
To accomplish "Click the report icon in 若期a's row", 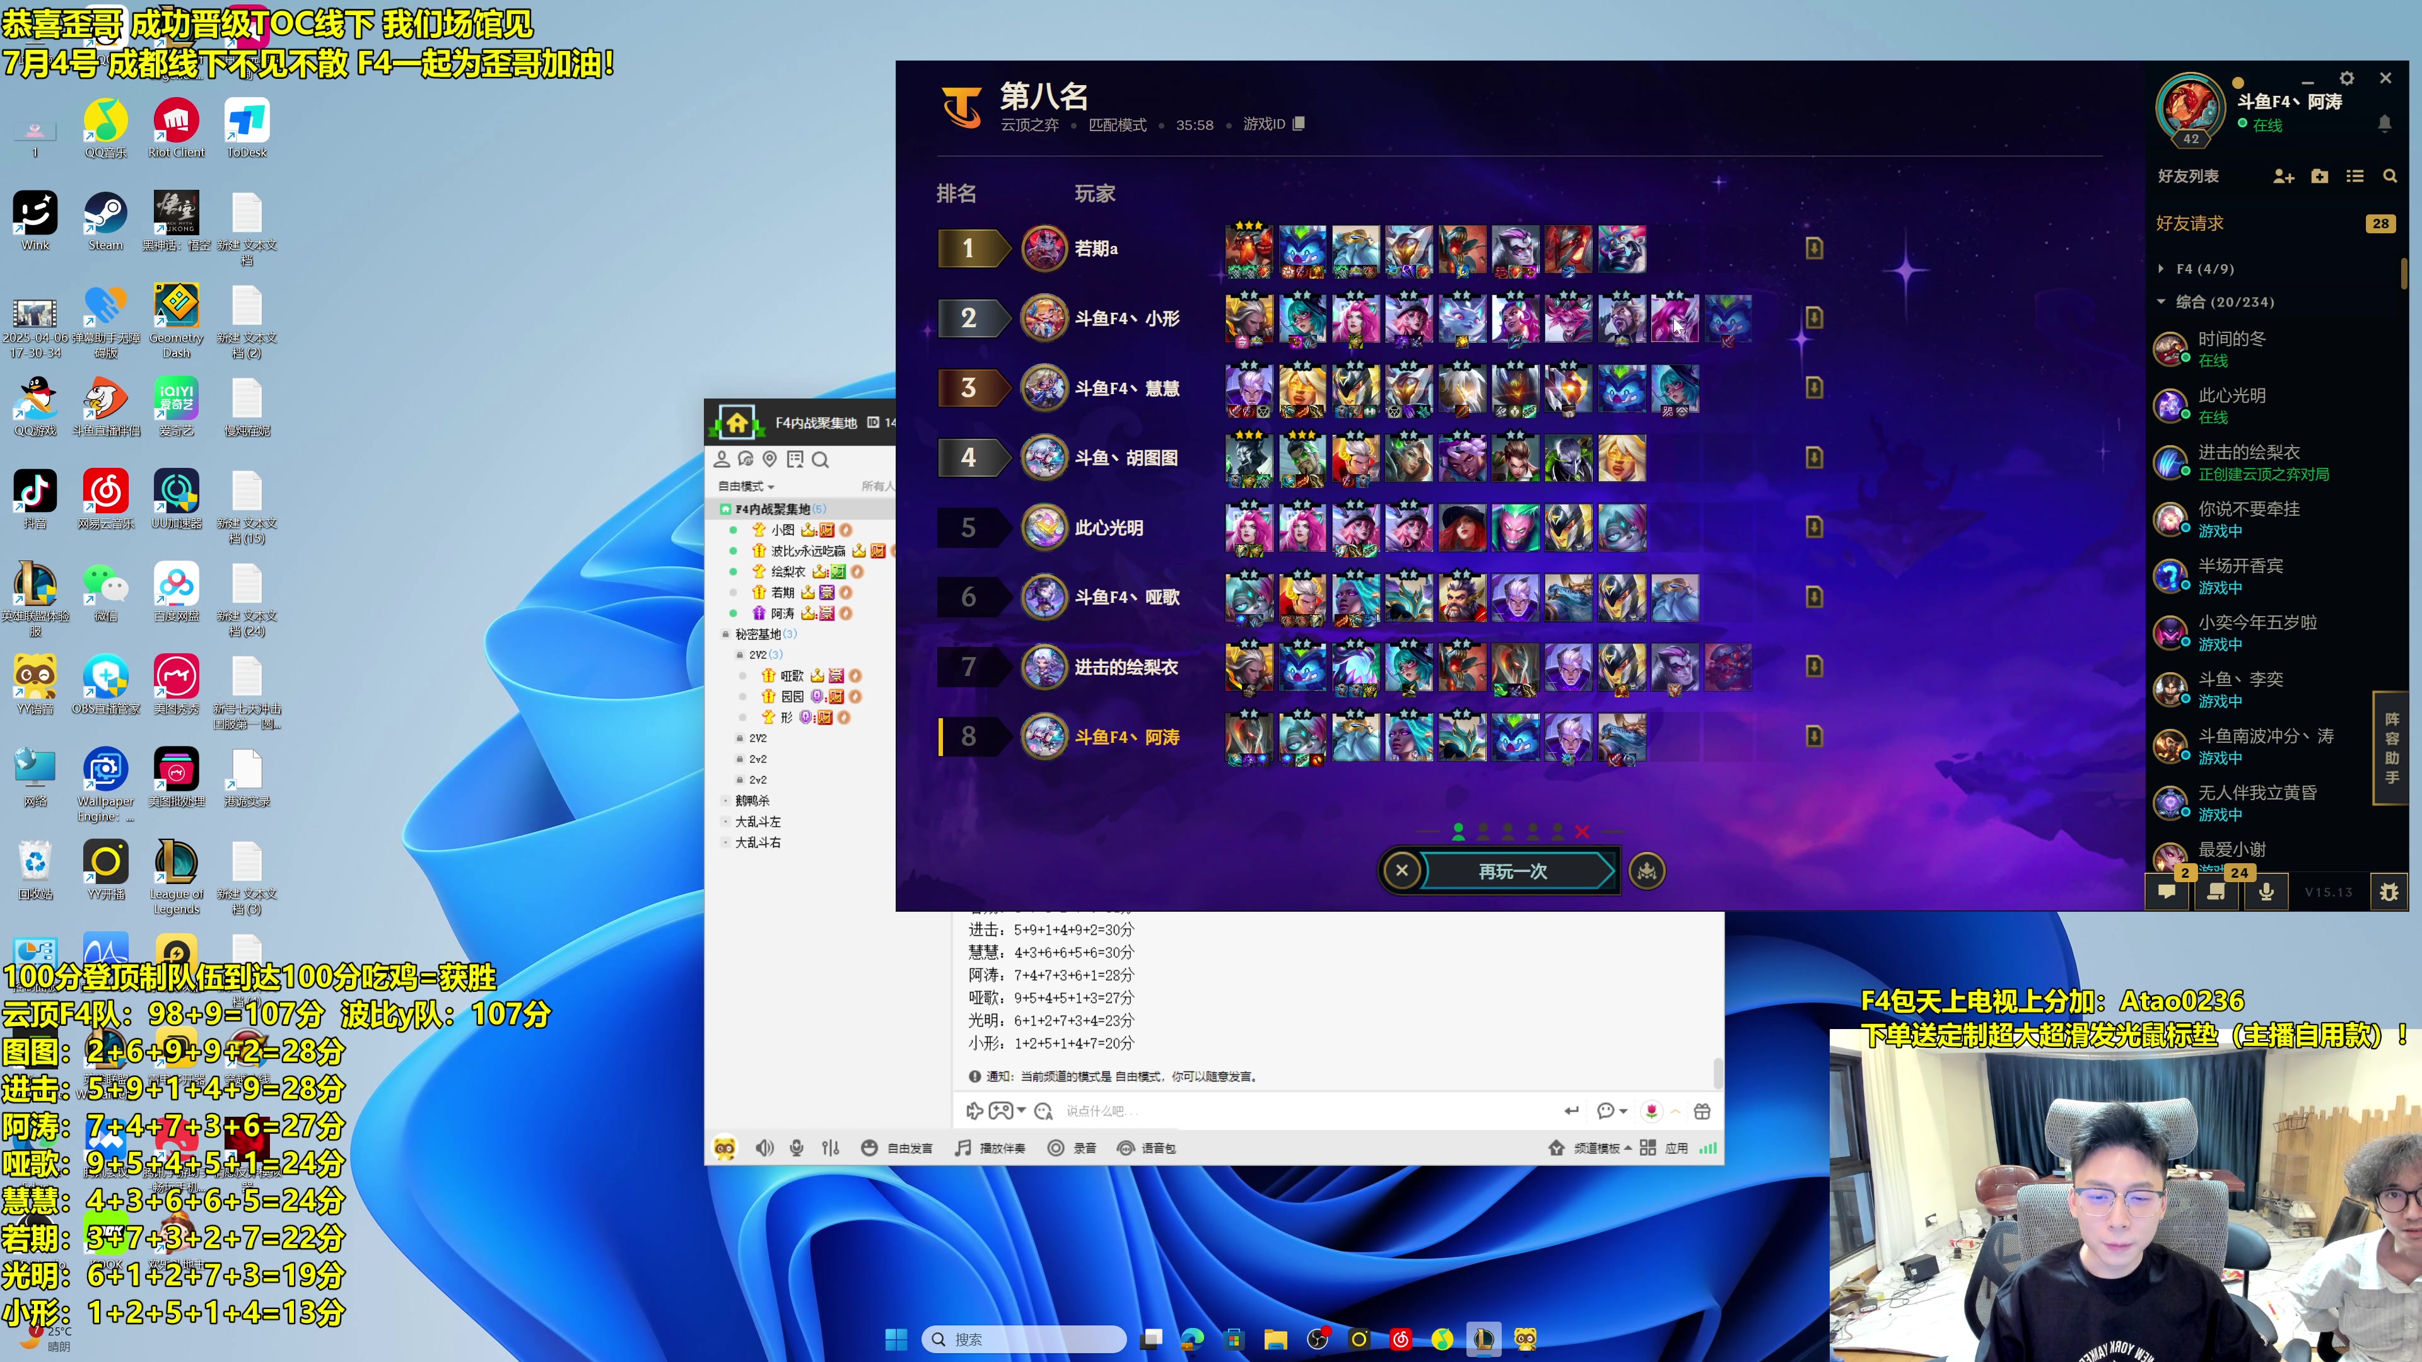I will [x=1814, y=248].
